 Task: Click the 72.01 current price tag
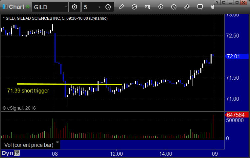coord(237,56)
